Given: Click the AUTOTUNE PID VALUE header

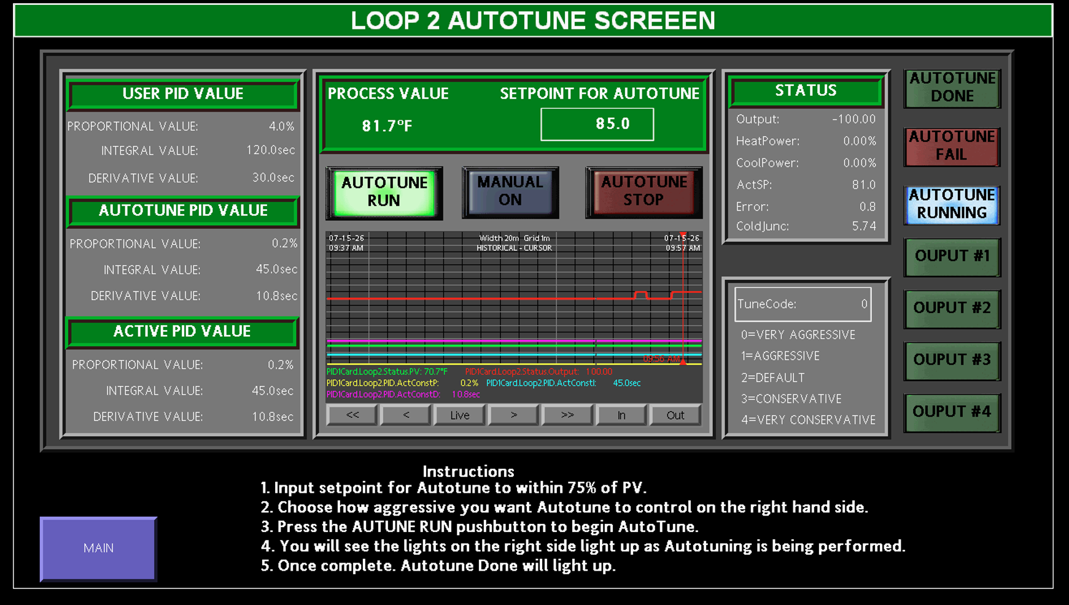Looking at the screenshot, I should 183,210.
